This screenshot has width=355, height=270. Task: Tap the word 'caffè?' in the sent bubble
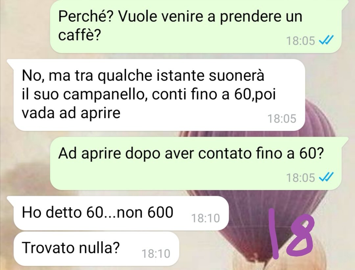pyautogui.click(x=79, y=35)
